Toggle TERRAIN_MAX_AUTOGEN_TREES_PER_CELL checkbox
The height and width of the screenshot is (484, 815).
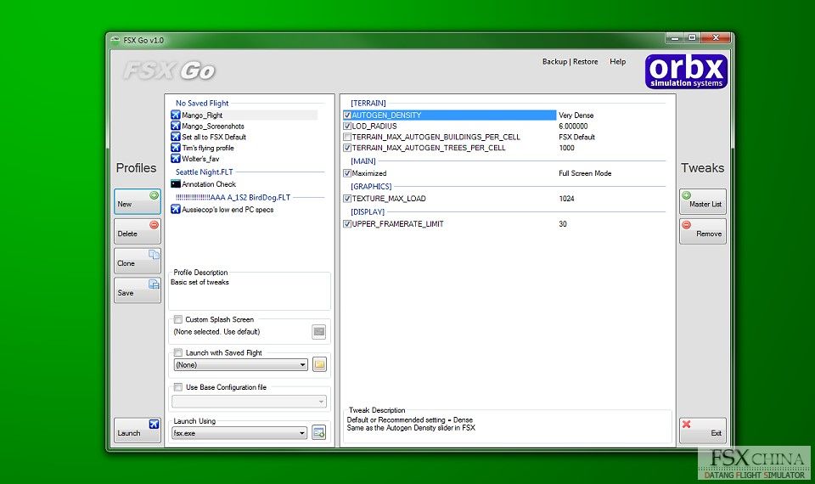pos(347,148)
